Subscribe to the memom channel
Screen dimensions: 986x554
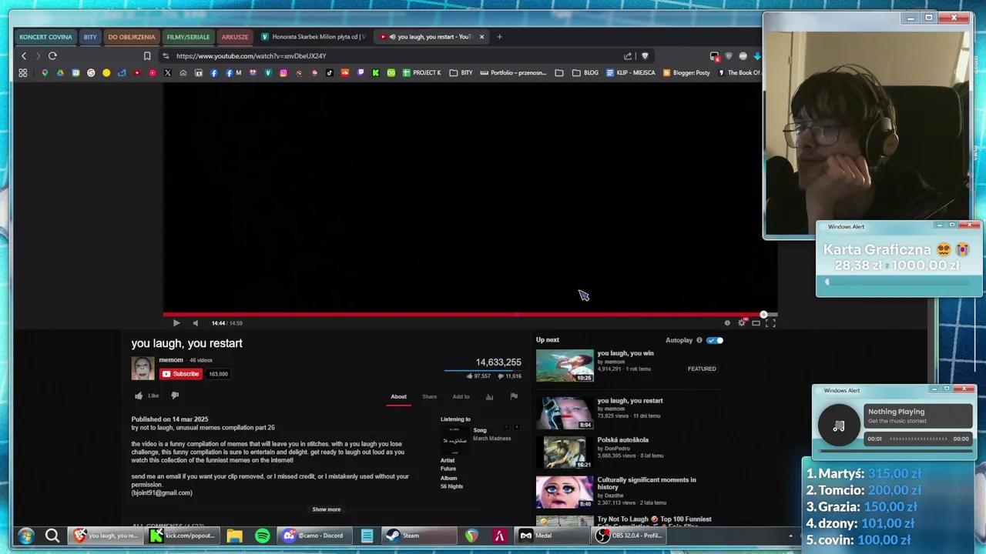tap(181, 374)
